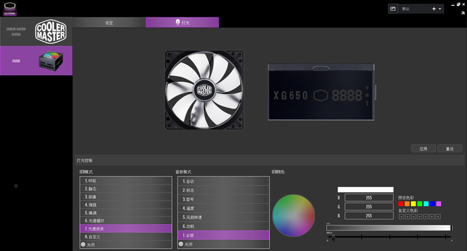The height and width of the screenshot is (251, 467).
Task: Open the tools settings icon below close
Action: point(463,13)
